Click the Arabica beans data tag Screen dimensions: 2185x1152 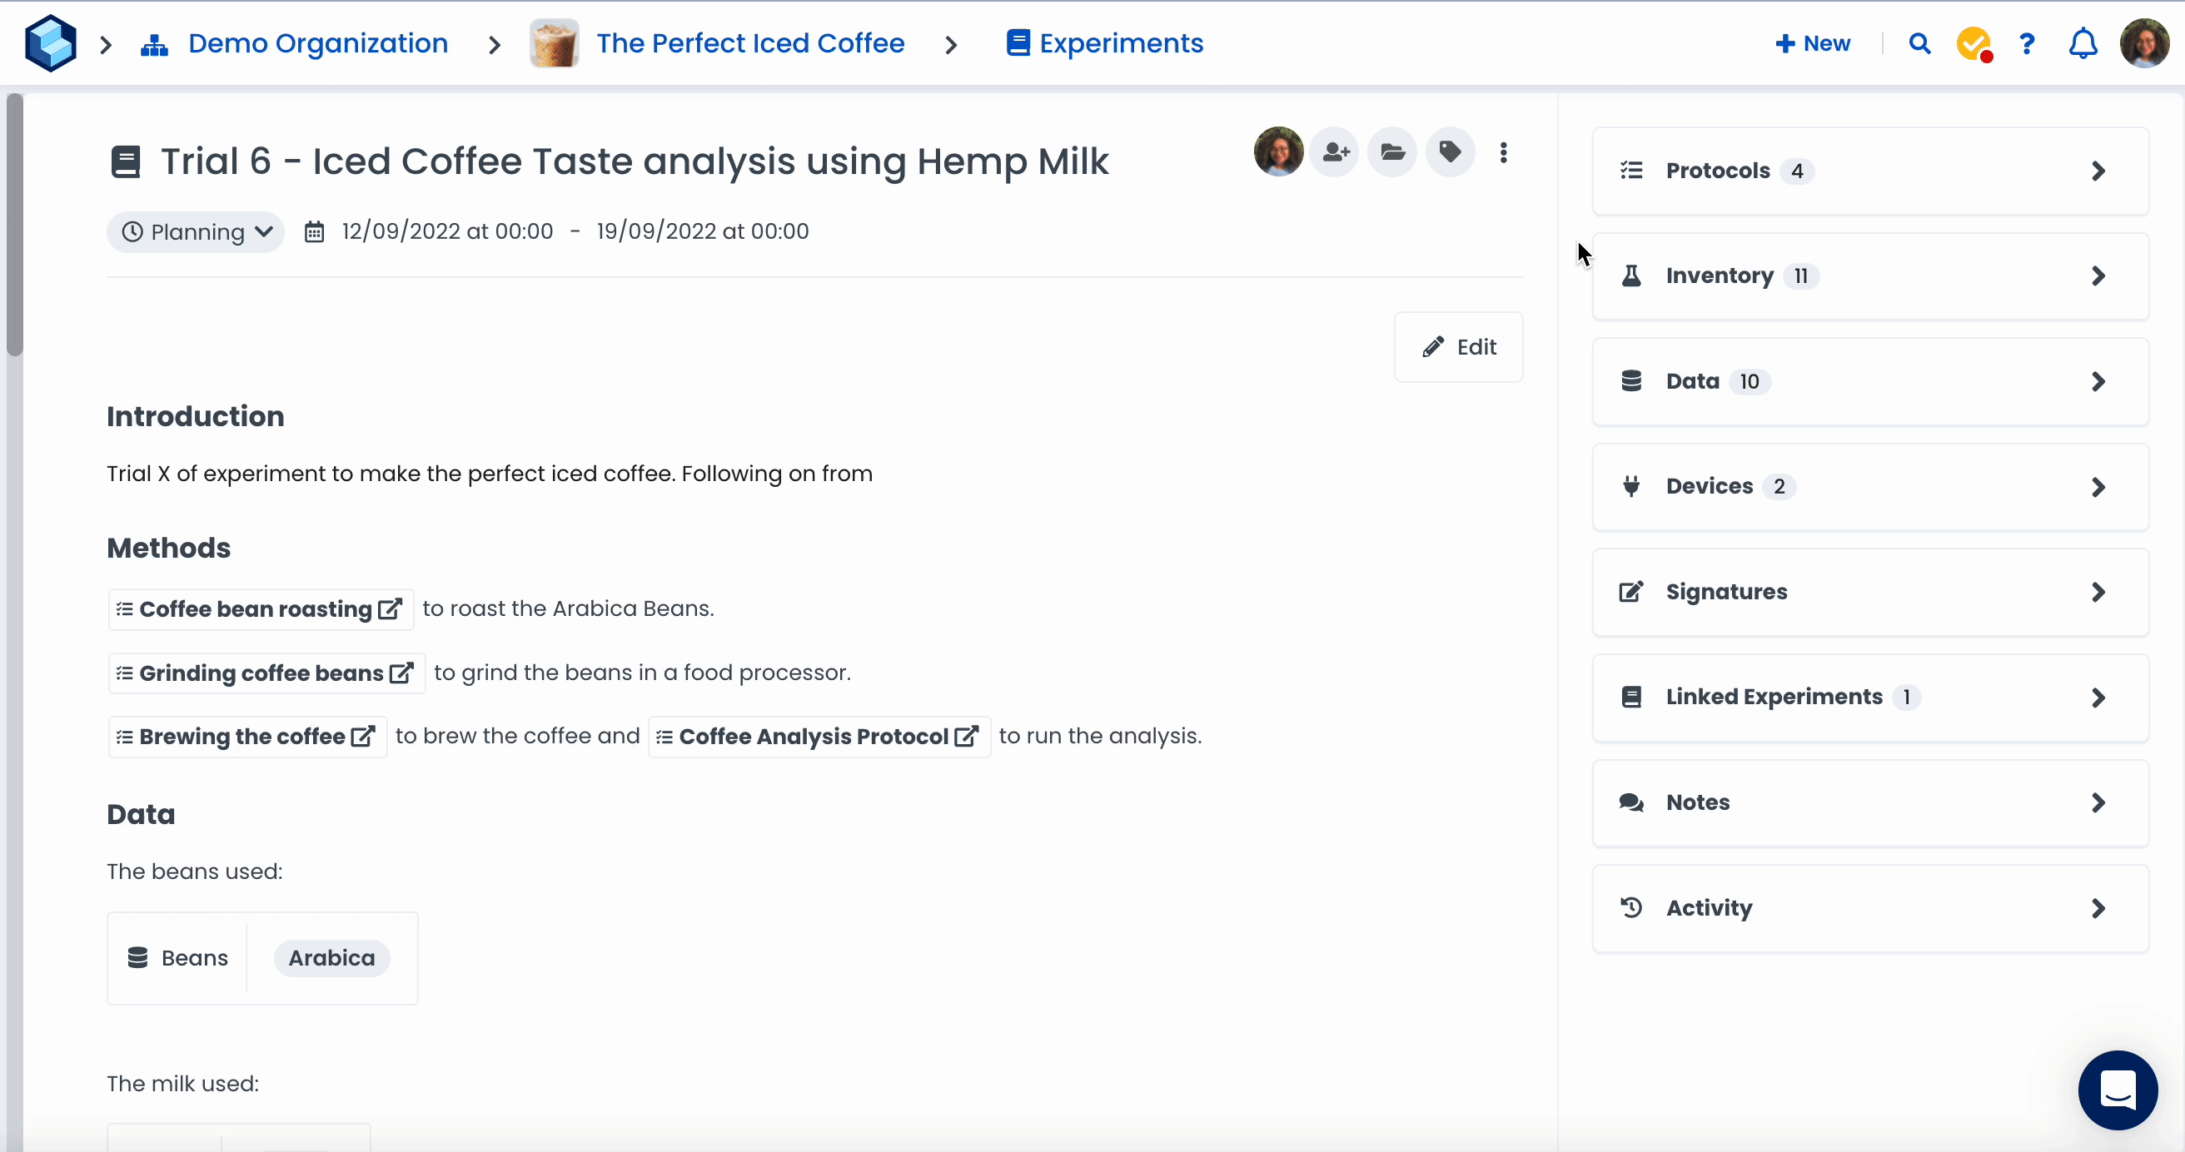tap(331, 958)
